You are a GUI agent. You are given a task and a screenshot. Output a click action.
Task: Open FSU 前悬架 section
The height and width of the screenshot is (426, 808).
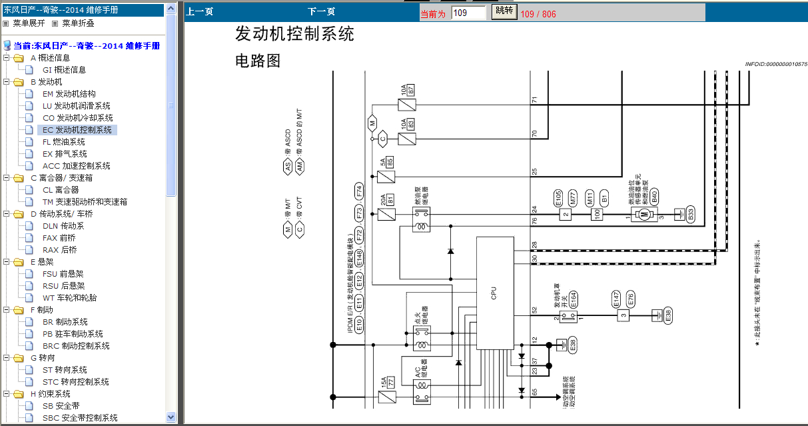(63, 274)
